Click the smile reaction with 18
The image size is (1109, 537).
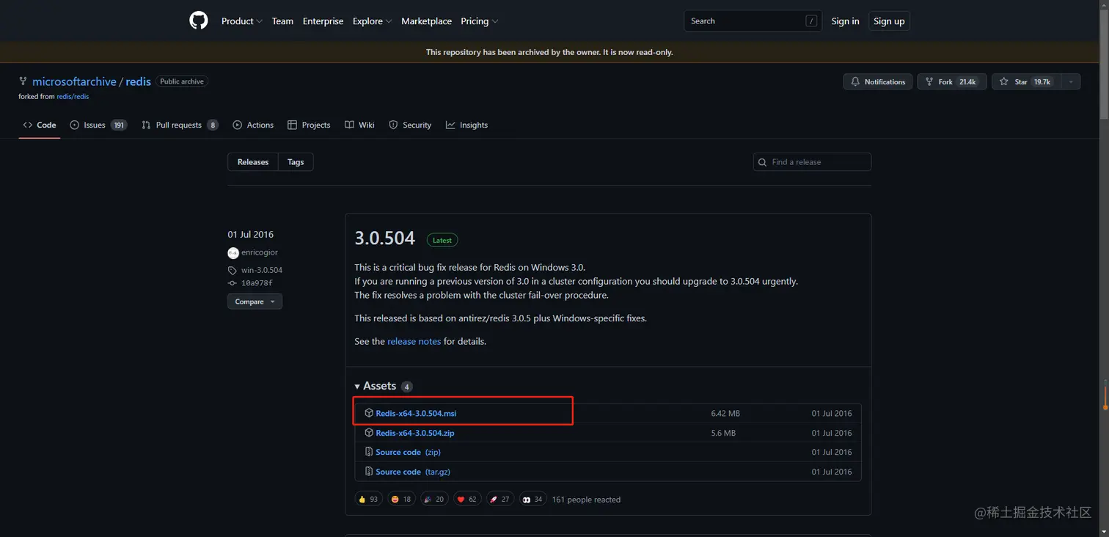(401, 499)
